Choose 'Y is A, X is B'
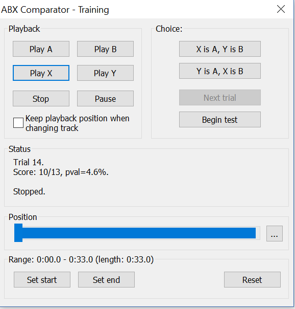The width and height of the screenshot is (295, 309). pos(220,71)
